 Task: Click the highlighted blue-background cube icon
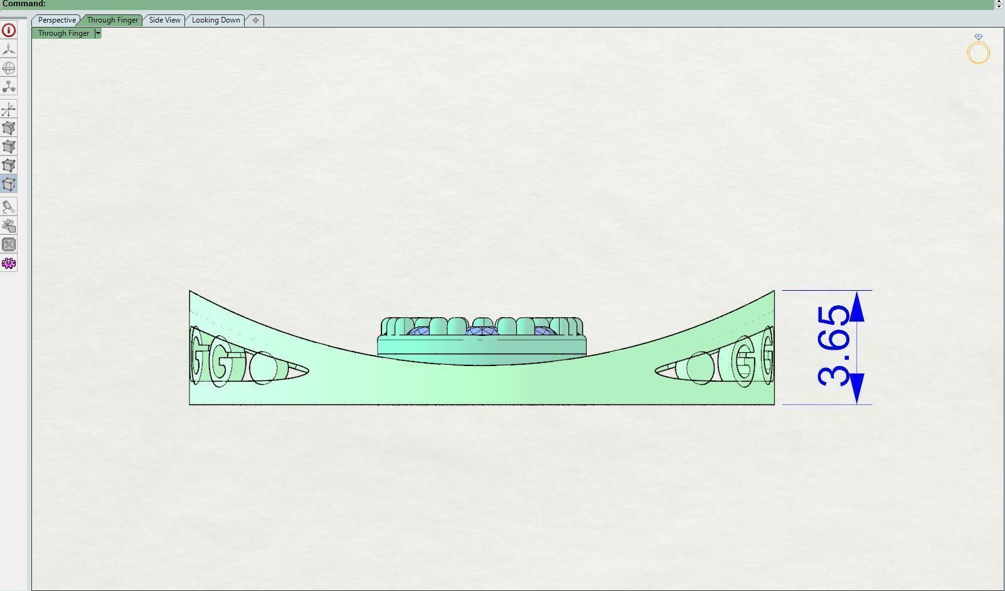(9, 184)
